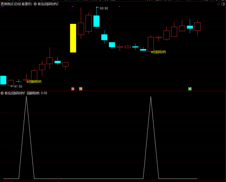Click the chart title 西测测试(日线,前复权)

(x=16, y=4)
